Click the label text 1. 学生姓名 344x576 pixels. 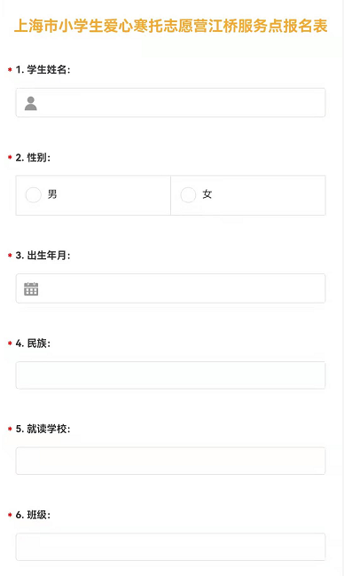point(43,70)
